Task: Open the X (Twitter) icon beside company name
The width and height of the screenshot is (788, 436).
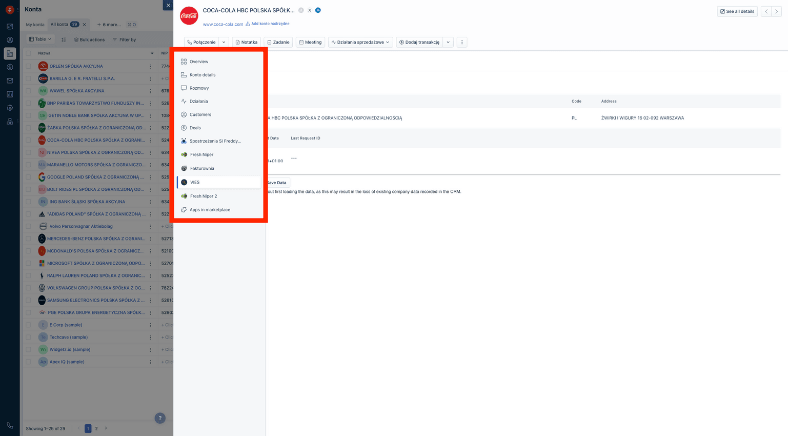Action: (x=310, y=10)
